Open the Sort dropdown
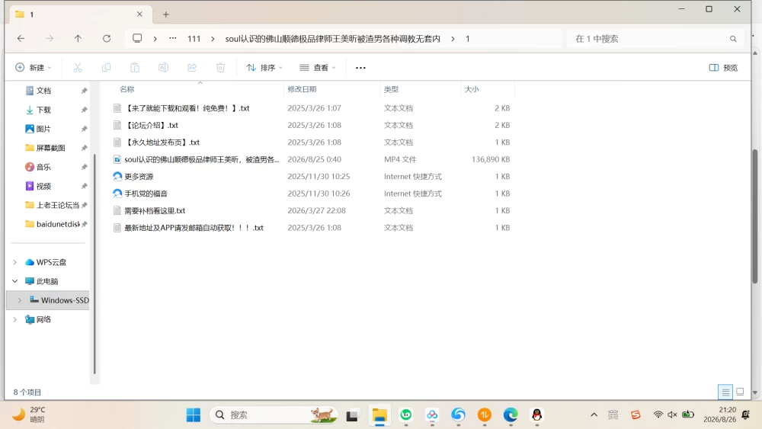This screenshot has height=429, width=762. click(x=264, y=68)
